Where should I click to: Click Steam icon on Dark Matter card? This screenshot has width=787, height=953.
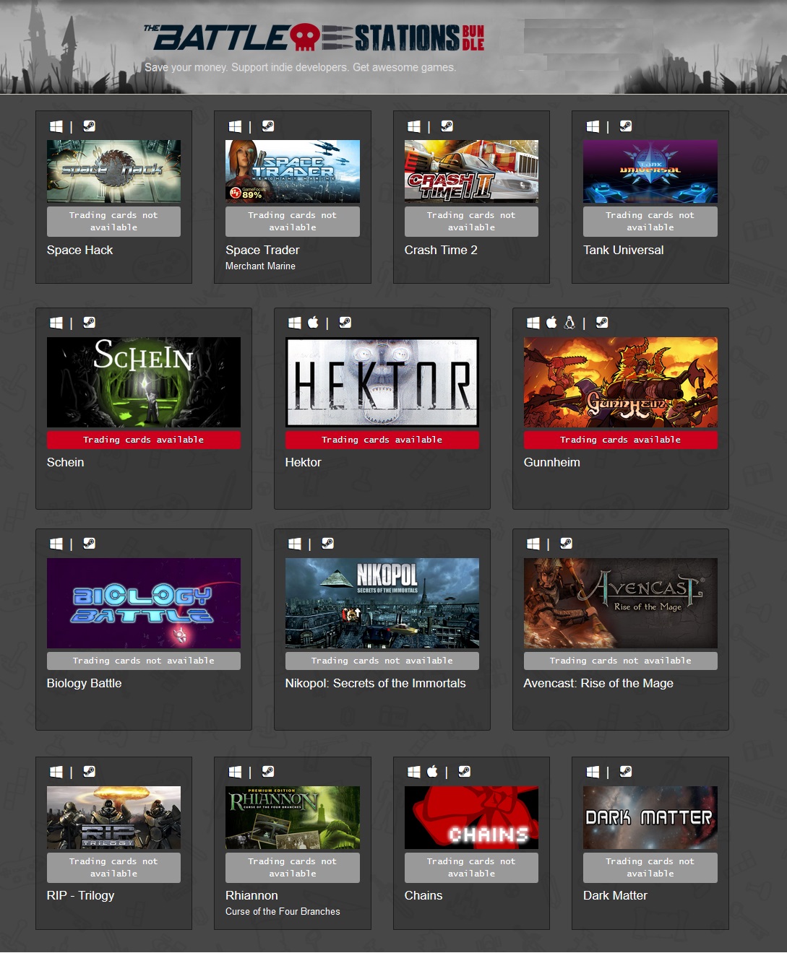point(625,771)
